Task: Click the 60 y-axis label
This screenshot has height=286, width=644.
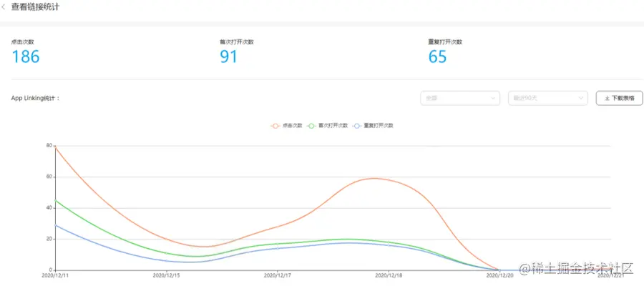Action: pos(49,177)
